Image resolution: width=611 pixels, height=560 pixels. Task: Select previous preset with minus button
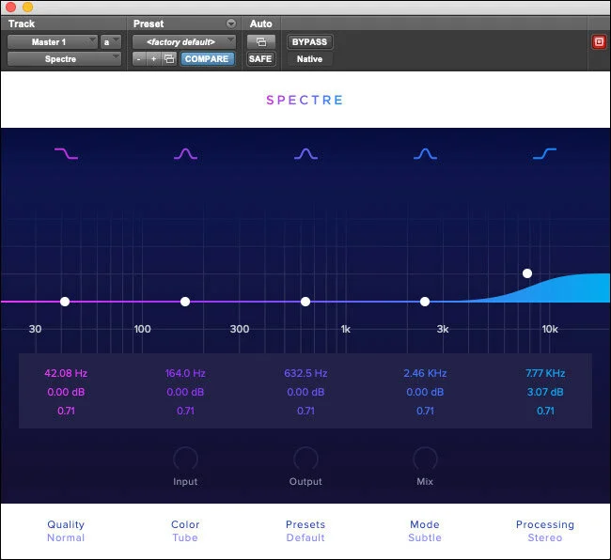139,59
